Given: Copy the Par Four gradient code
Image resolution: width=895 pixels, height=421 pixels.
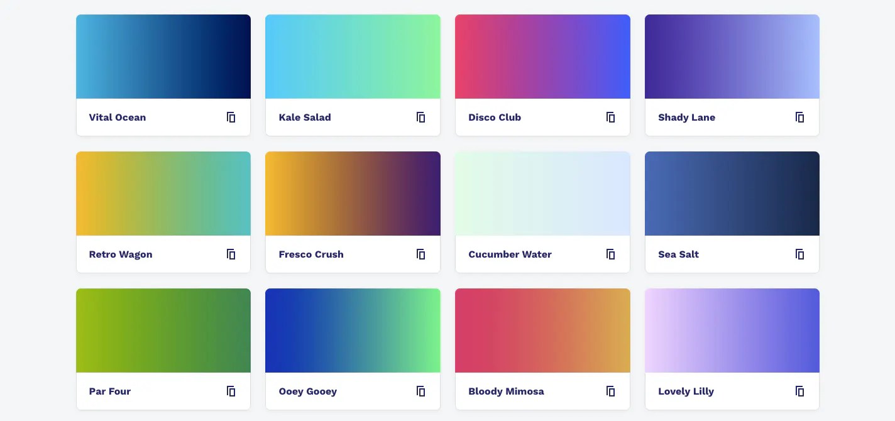Looking at the screenshot, I should 231,391.
